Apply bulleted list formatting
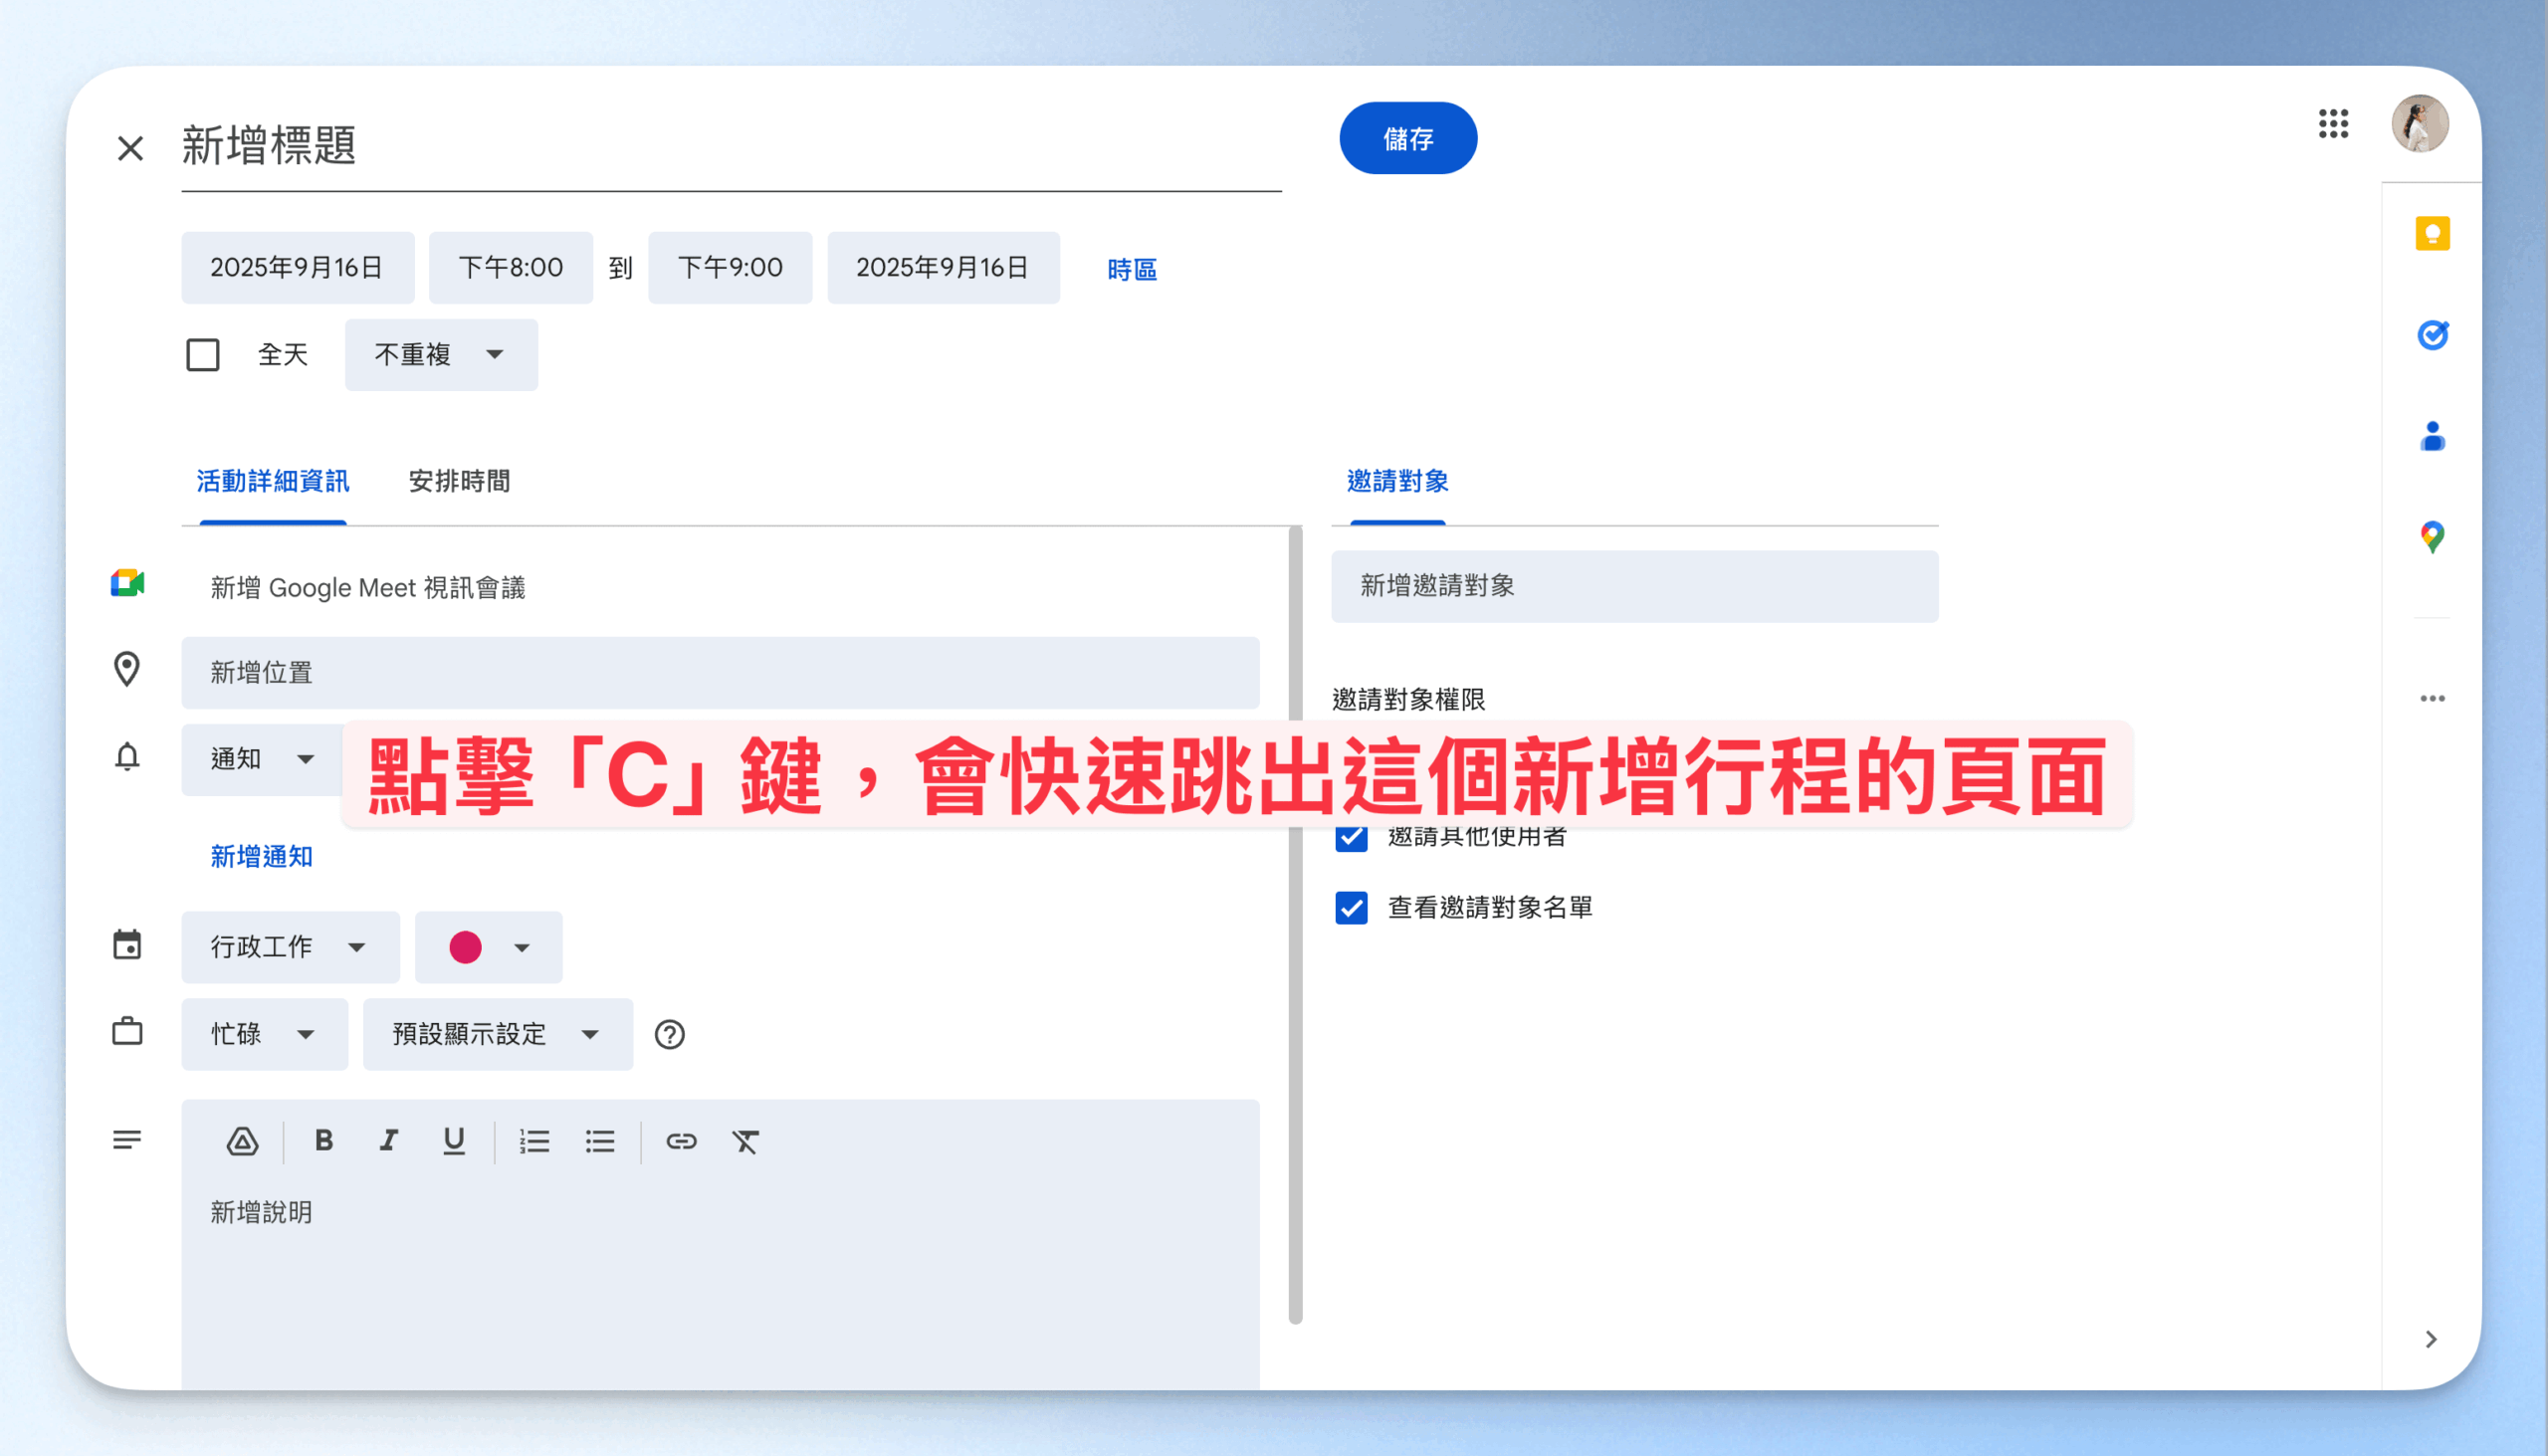 [600, 1141]
